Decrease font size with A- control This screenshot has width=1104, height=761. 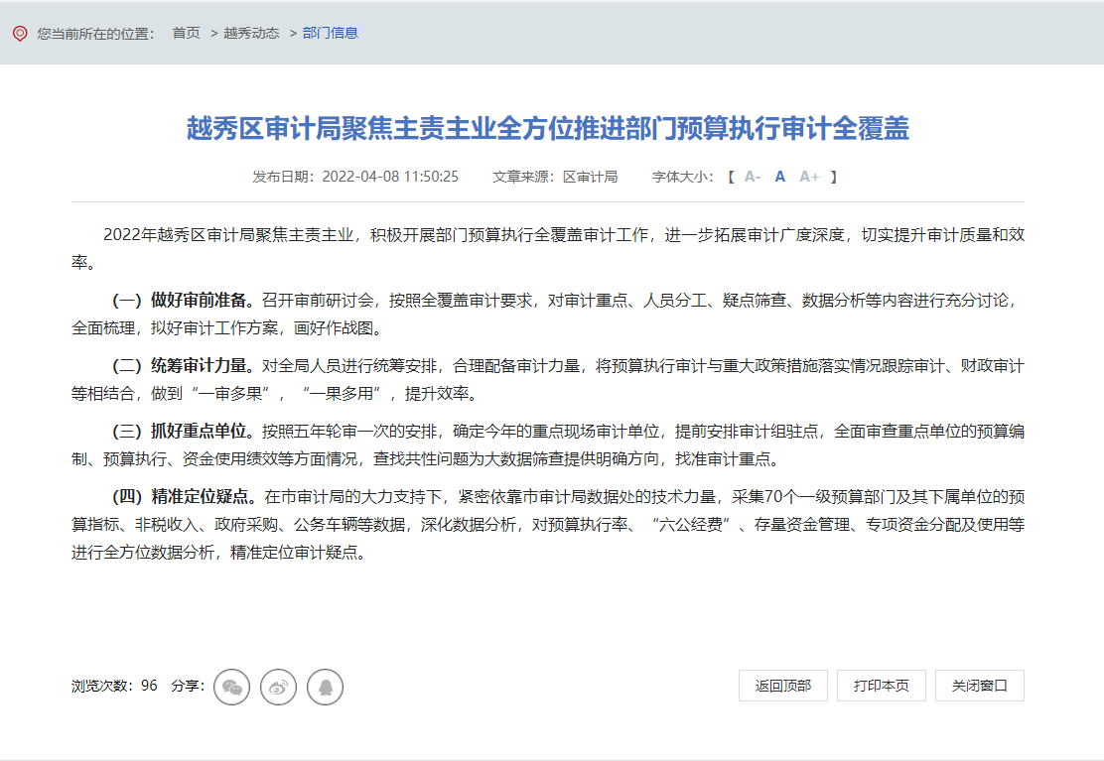753,177
